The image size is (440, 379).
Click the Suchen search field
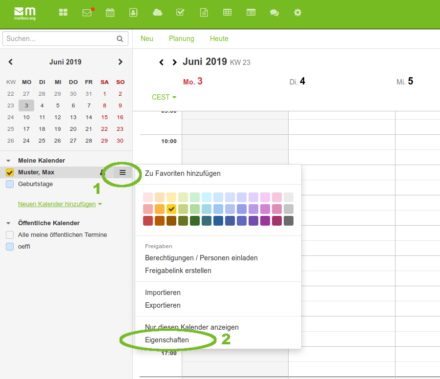click(65, 39)
